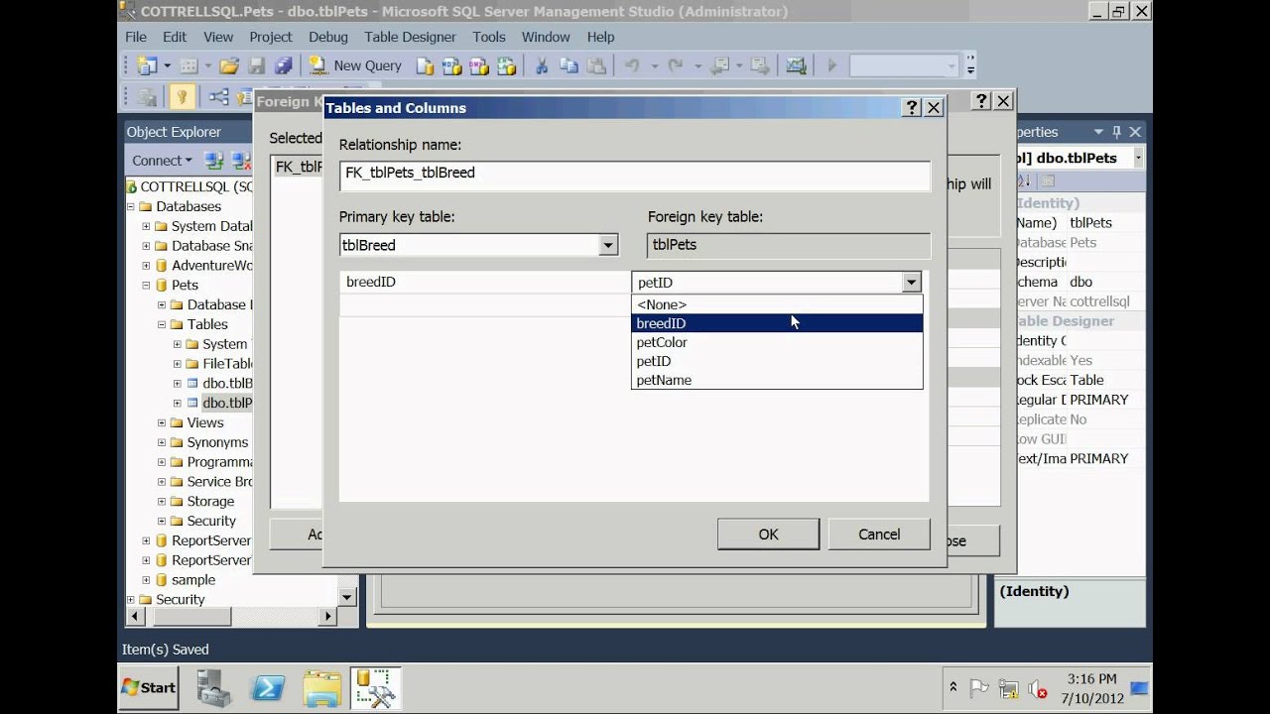The width and height of the screenshot is (1270, 714).
Task: Select Synonyms folder in Object Explorer
Action: tap(217, 442)
